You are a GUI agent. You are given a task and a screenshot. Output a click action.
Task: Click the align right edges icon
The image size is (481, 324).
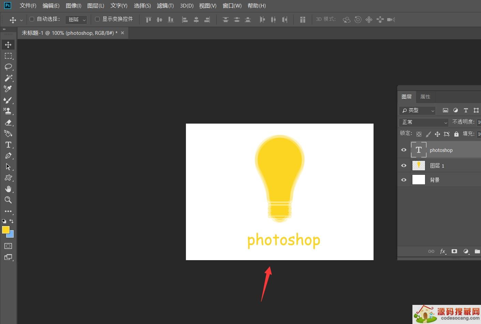click(207, 20)
